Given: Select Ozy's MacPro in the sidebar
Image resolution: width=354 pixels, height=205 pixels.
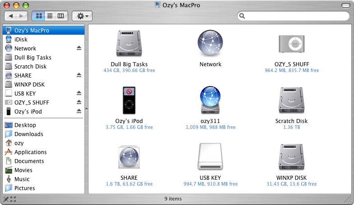Looking at the screenshot, I should (44, 30).
